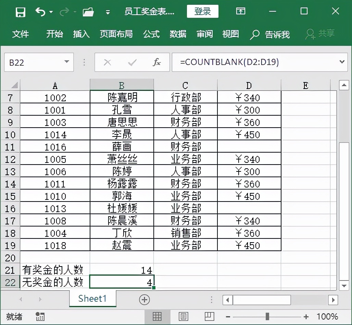Select the Sheet1 tab
This screenshot has width=352, height=325.
point(92,299)
